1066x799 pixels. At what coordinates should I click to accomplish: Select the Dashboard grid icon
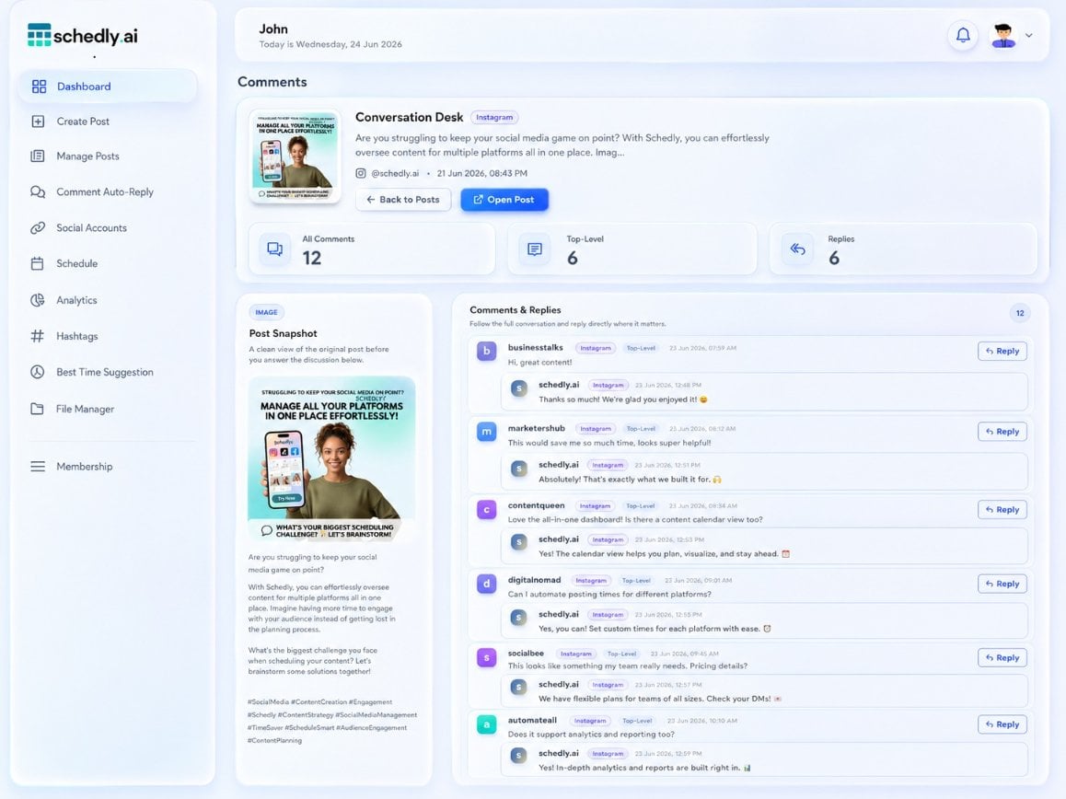39,87
